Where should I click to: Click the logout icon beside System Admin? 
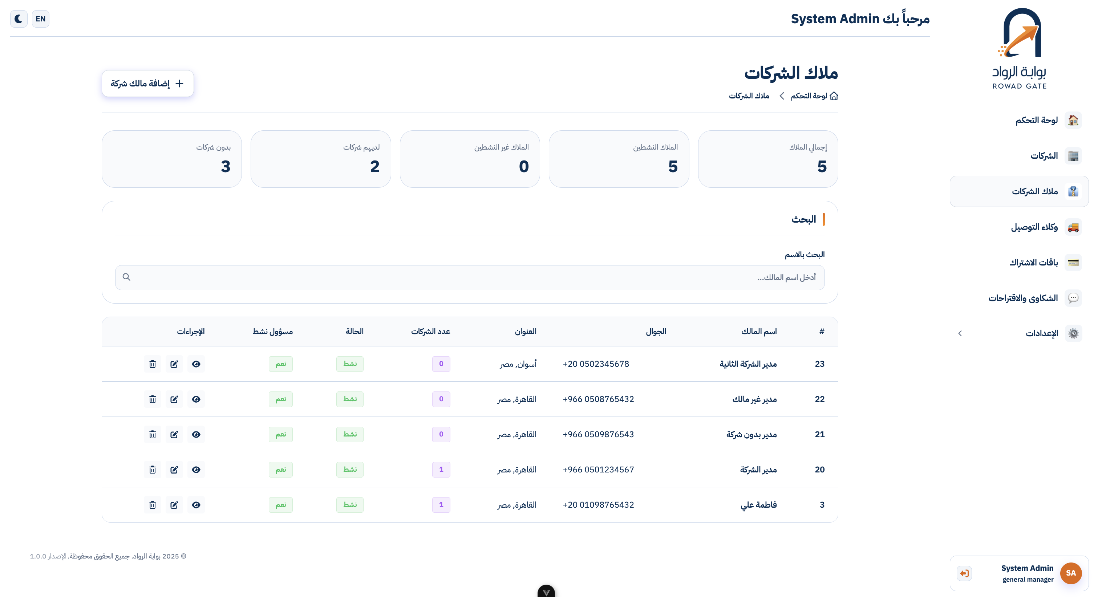tap(964, 573)
